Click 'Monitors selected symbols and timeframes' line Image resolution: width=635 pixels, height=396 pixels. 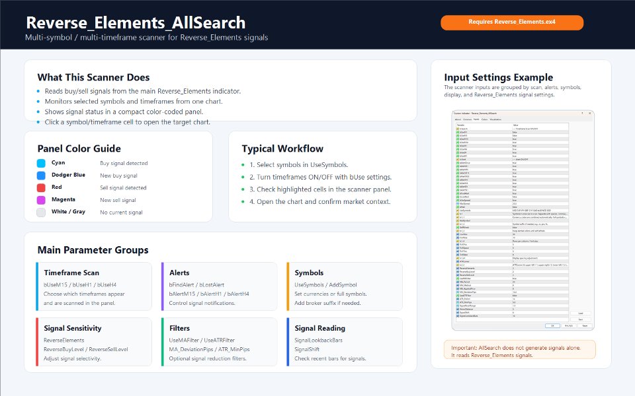tap(134, 102)
